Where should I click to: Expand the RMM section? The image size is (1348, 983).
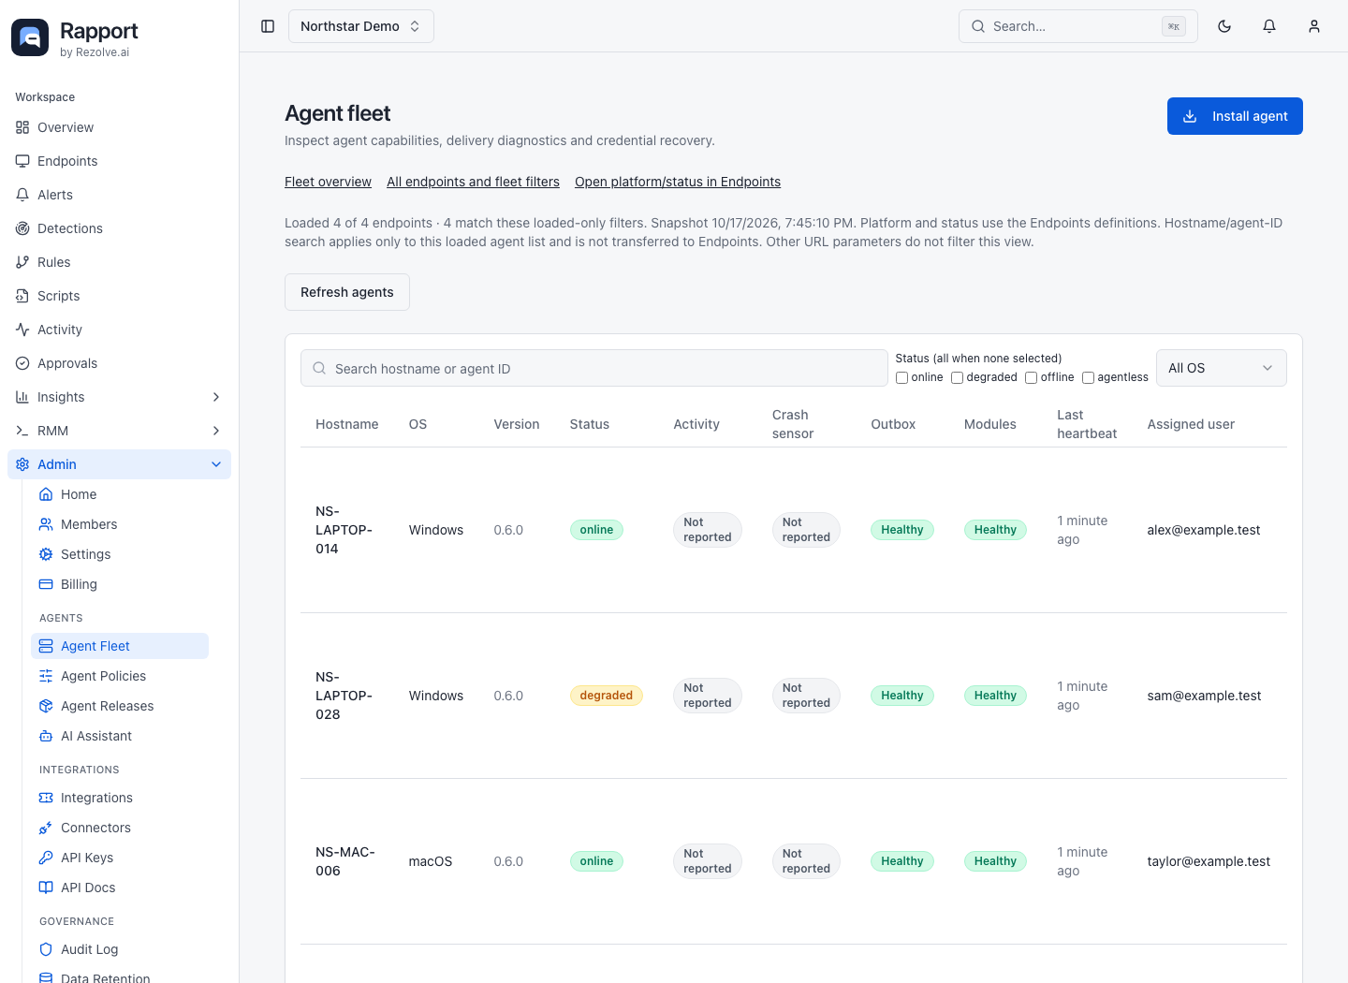119,431
